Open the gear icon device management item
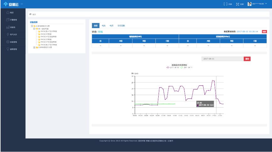 [x=8, y=42]
